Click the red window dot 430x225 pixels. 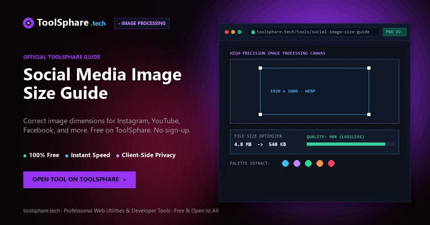tap(226, 32)
